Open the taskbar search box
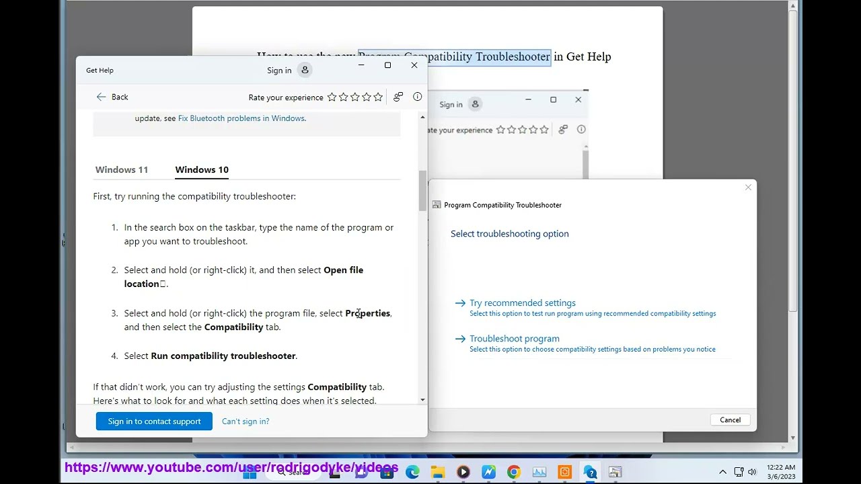The width and height of the screenshot is (861, 484). click(x=292, y=472)
